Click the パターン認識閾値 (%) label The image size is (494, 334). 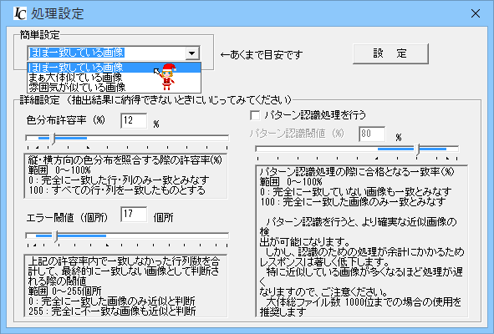coord(297,134)
